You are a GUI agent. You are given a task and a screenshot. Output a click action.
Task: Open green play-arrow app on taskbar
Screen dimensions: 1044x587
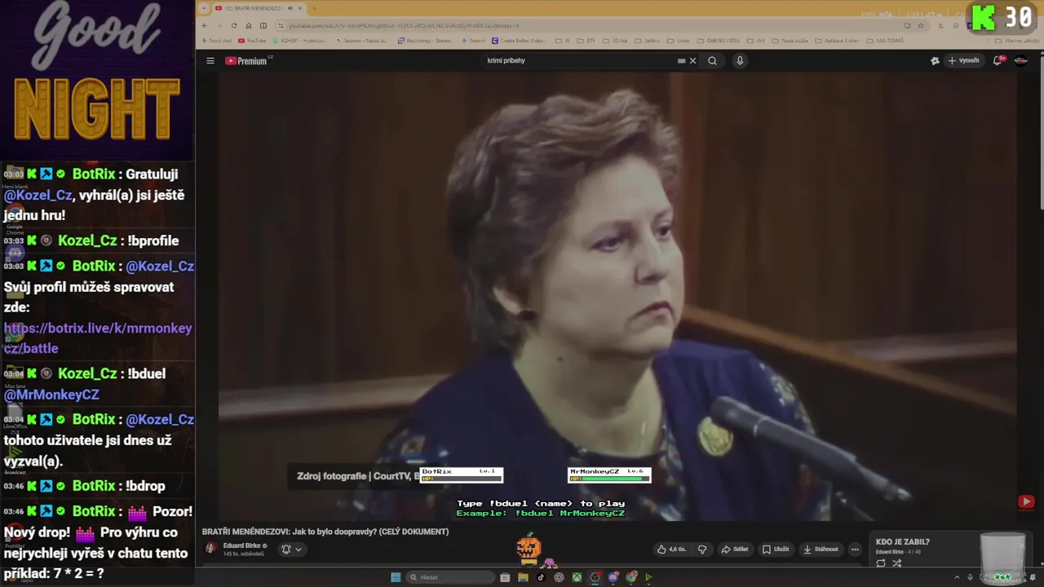point(648,577)
